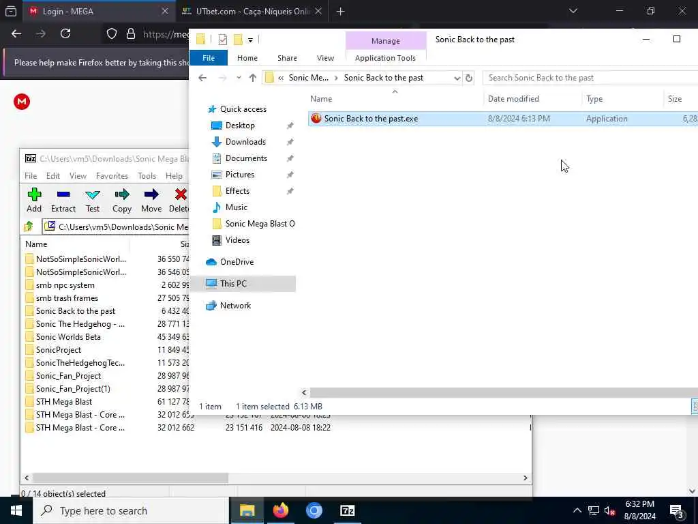Click the muted volume tray icon
Image resolution: width=698 pixels, height=524 pixels.
click(x=610, y=510)
